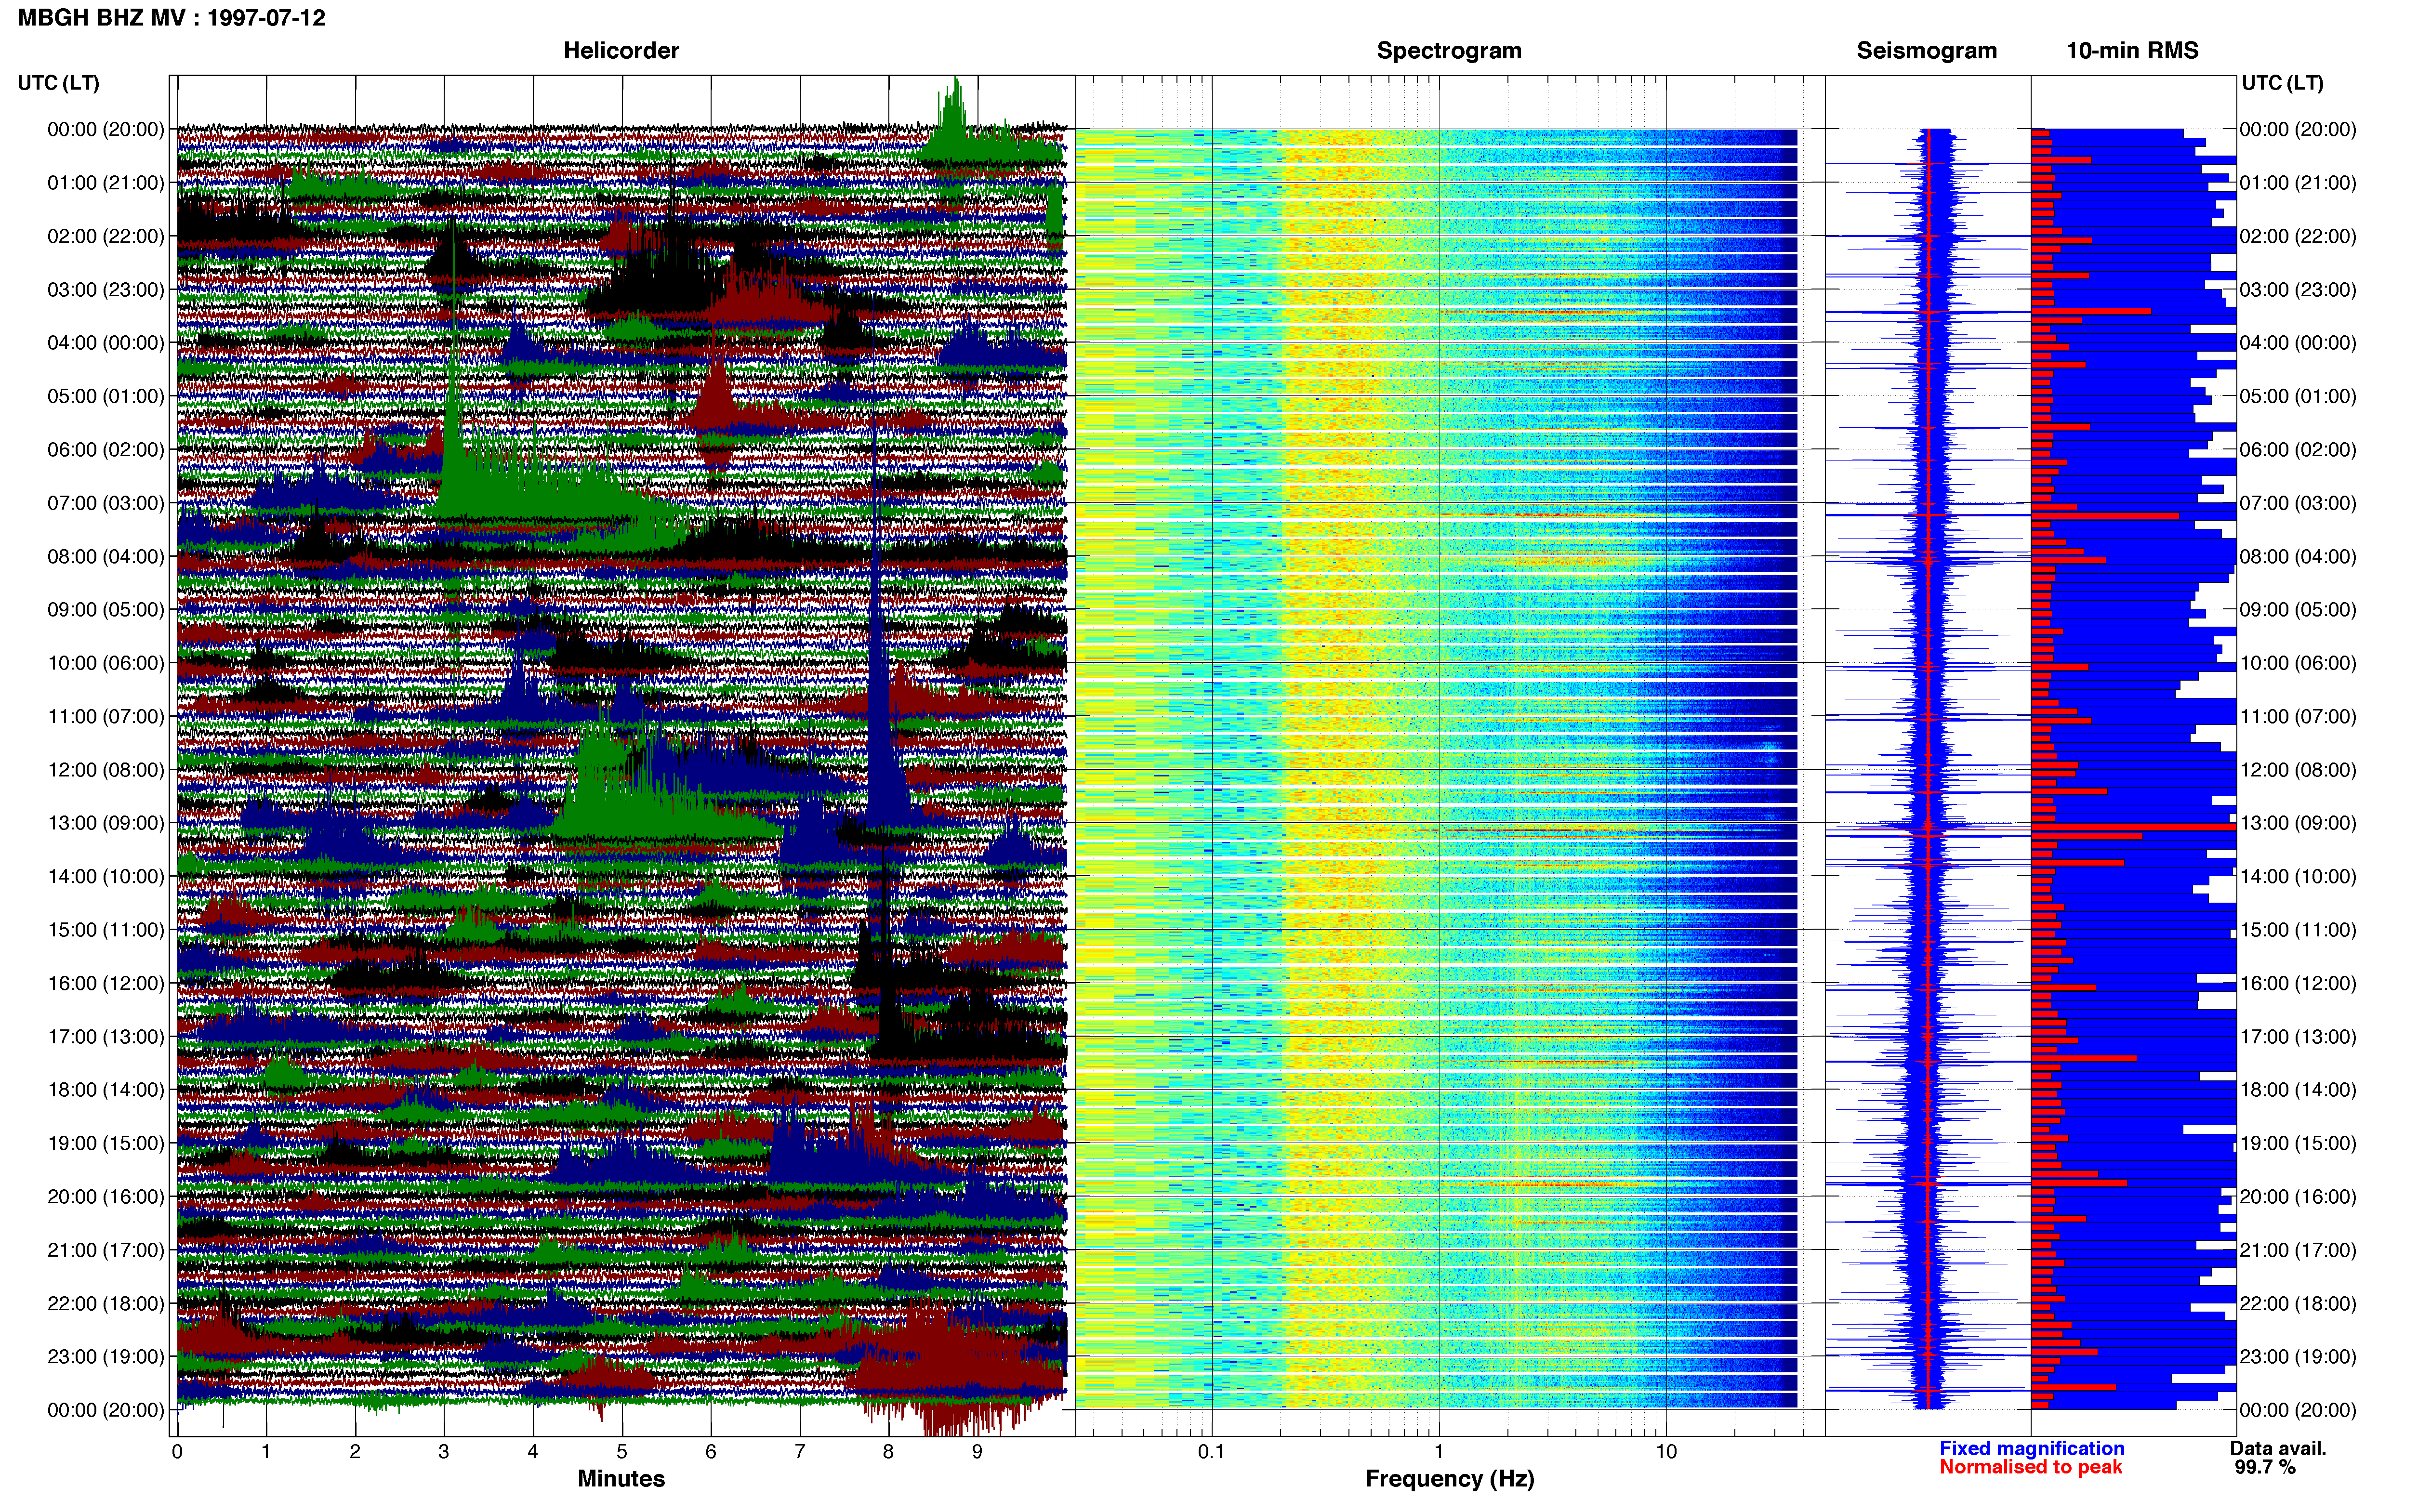Click the Minutes axis label
The image size is (2418, 1512).
[x=621, y=1478]
